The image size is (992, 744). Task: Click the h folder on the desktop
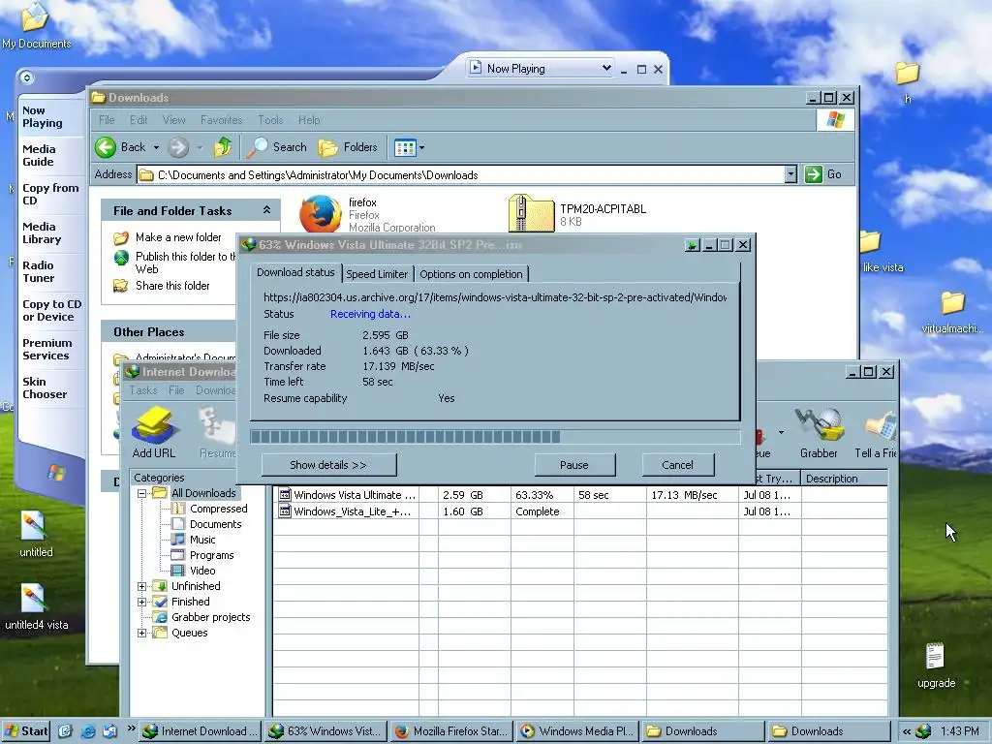tap(907, 74)
